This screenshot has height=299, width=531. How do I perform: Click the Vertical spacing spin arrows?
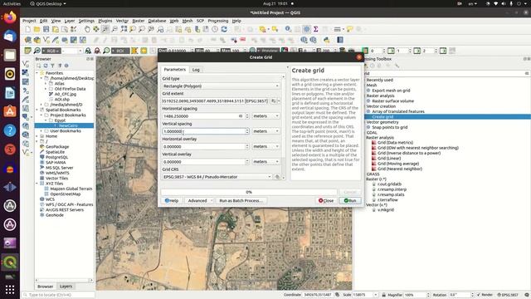tap(247, 131)
